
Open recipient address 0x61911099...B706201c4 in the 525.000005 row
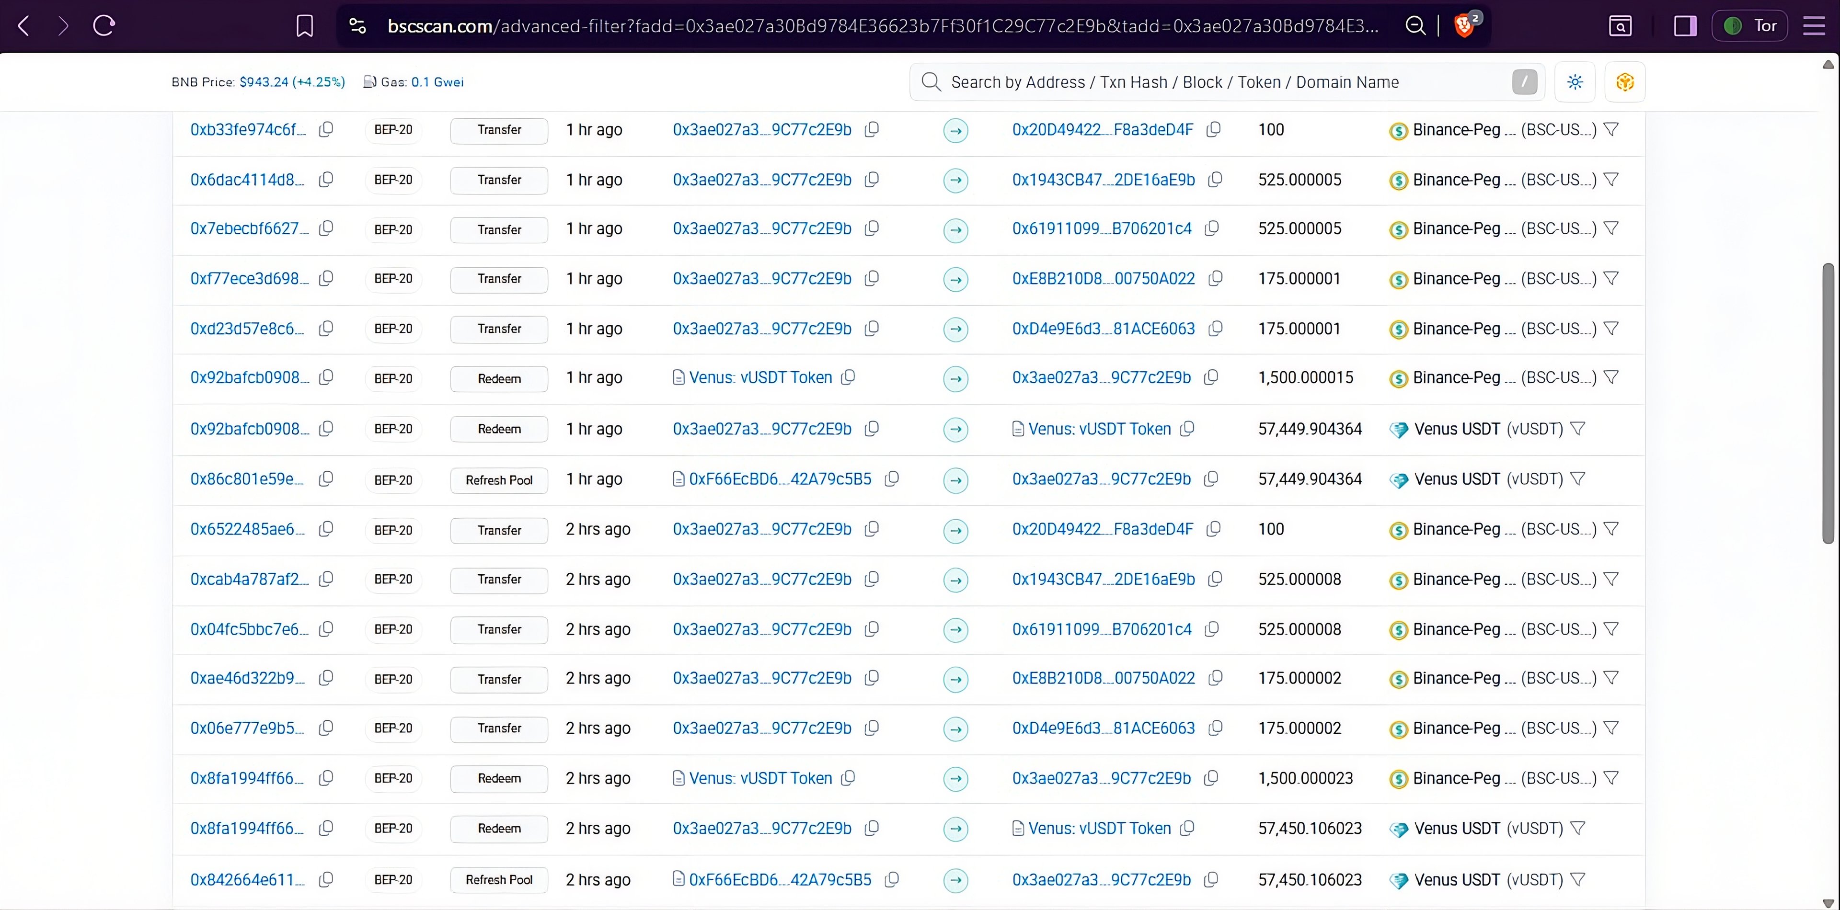pos(1102,229)
